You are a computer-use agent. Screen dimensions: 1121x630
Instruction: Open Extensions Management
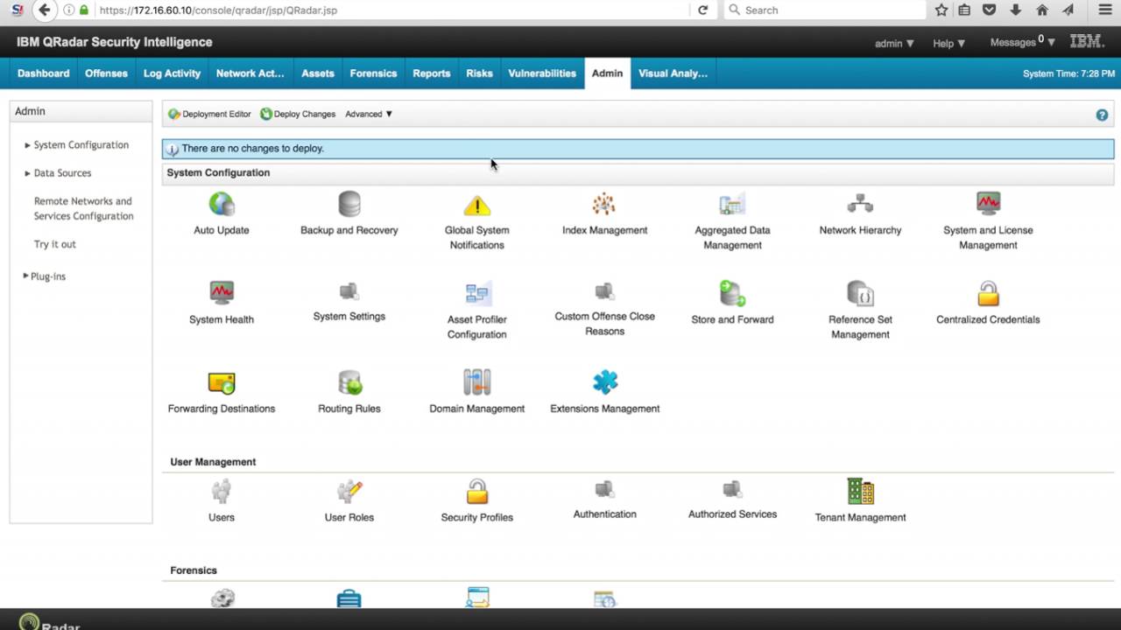tap(604, 393)
